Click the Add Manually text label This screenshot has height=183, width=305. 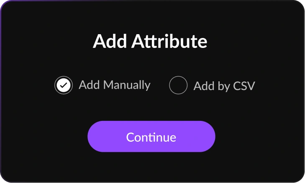pos(114,85)
